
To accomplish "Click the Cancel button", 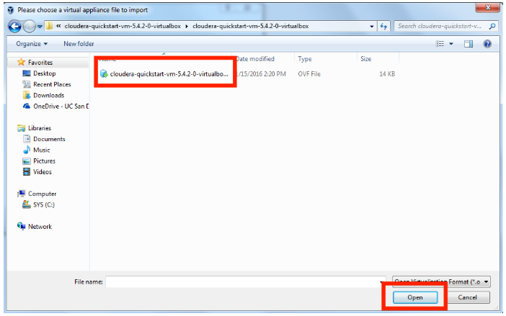I will click(x=467, y=297).
